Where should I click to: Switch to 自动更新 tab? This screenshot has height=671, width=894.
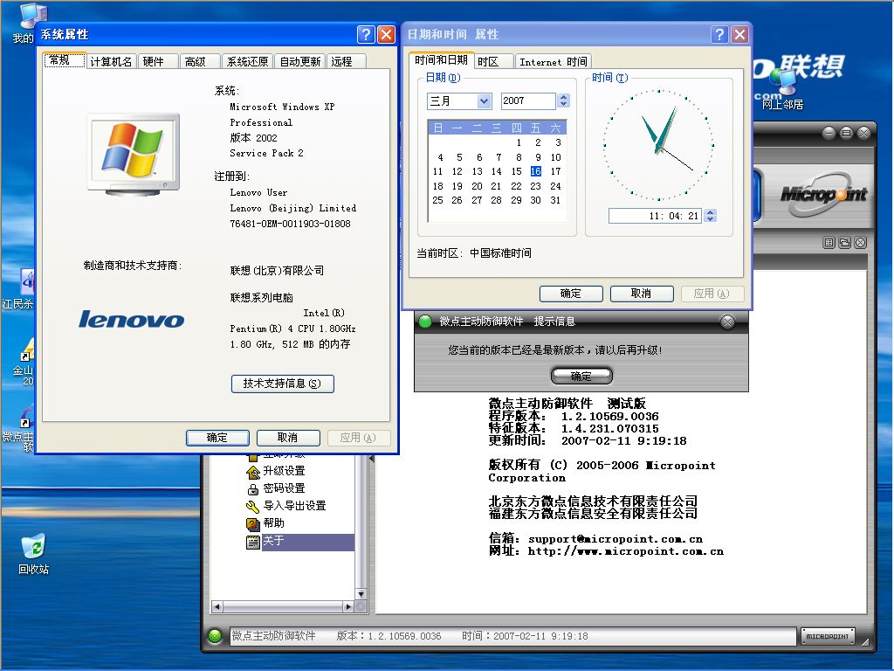(300, 62)
